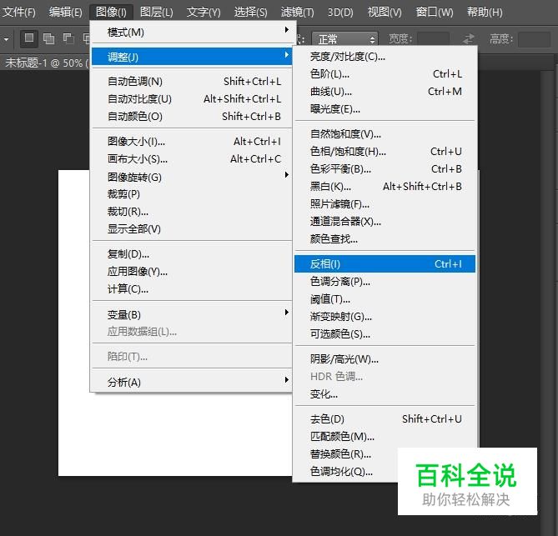Click the 图像(I) menu
This screenshot has height=536, width=558.
(x=111, y=13)
